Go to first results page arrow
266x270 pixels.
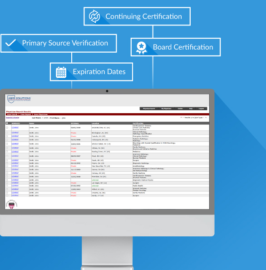(181, 118)
